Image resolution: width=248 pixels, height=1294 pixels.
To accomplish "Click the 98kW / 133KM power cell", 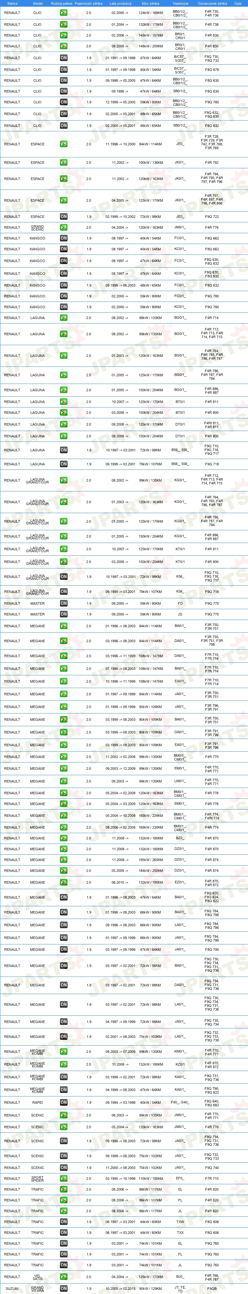I will (150, 317).
